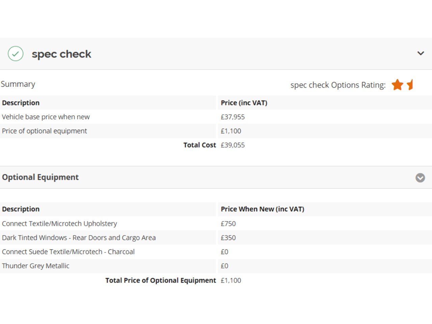Click the £39,055 total cost value
432x324 pixels.
pos(233,145)
